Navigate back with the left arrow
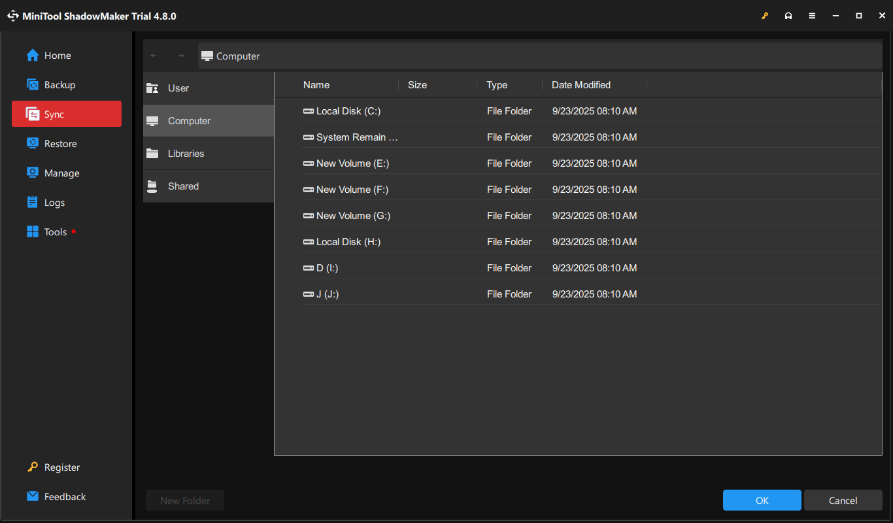Viewport: 893px width, 523px height. coord(154,56)
